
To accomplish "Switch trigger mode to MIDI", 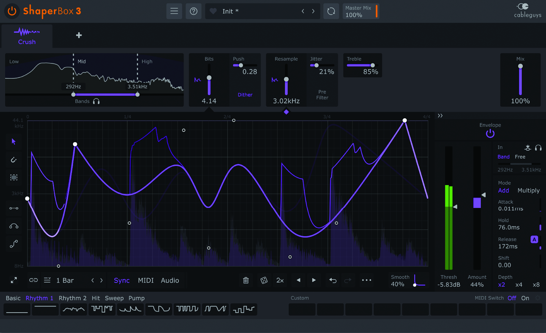I will point(146,280).
